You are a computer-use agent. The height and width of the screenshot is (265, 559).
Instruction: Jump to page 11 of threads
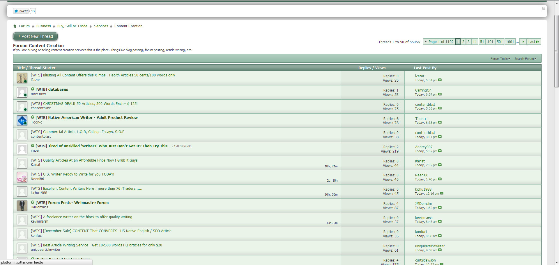pos(475,42)
